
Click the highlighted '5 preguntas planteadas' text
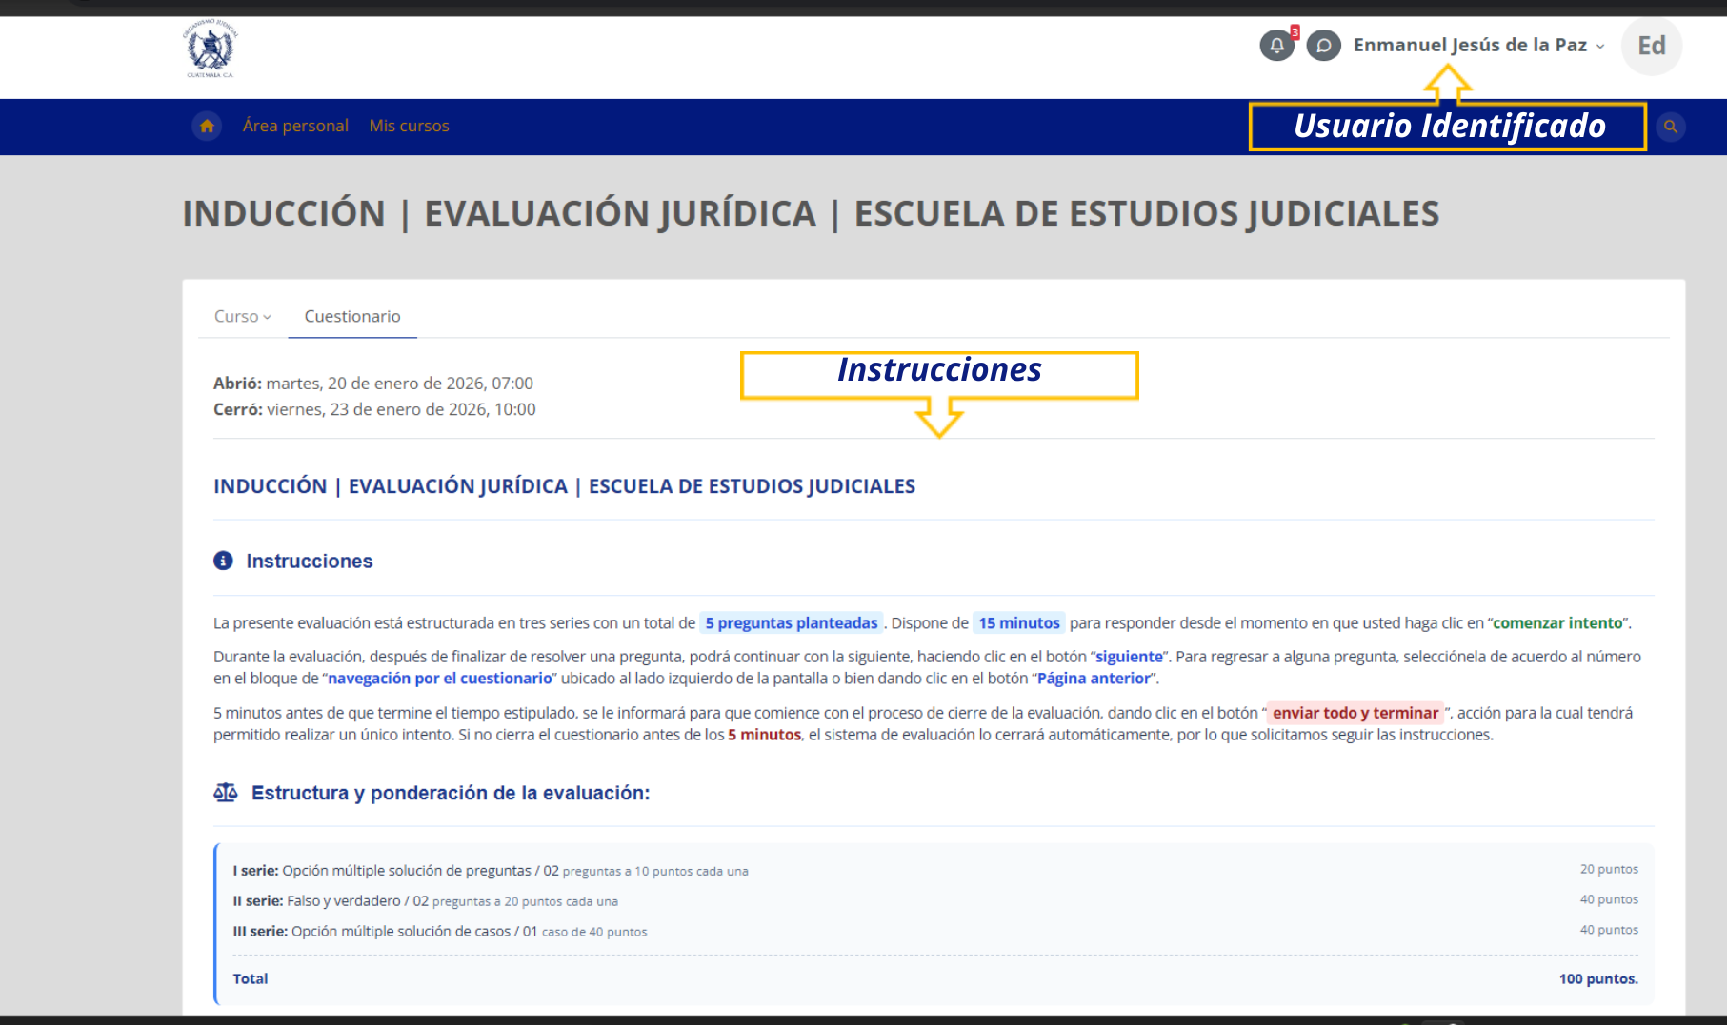tap(791, 623)
